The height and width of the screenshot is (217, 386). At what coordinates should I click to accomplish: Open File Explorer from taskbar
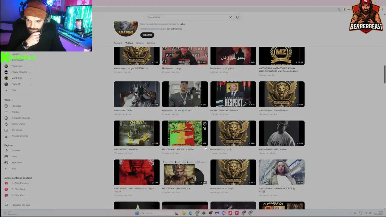tap(184, 213)
